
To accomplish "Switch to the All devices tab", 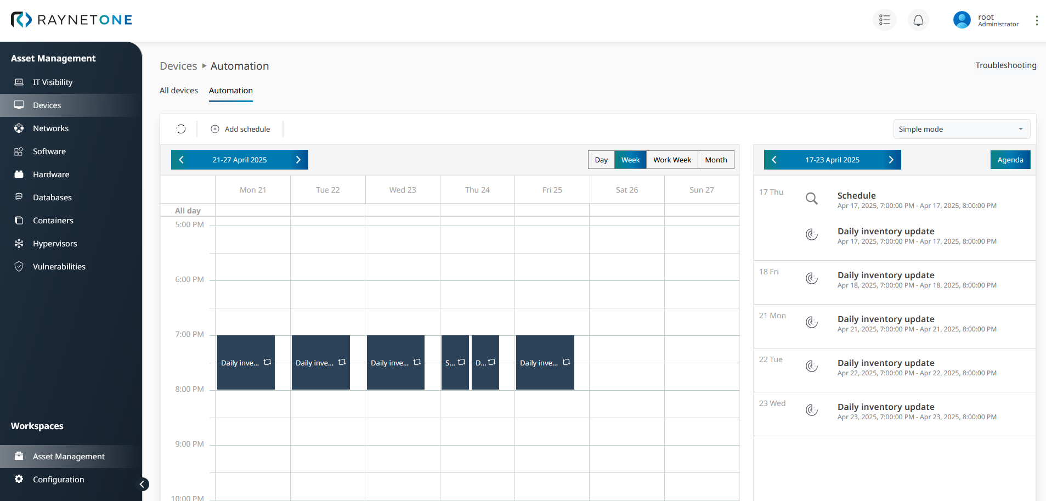I will point(179,91).
